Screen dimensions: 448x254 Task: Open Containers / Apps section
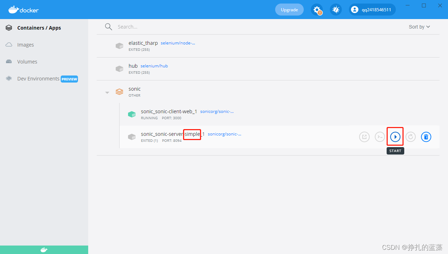click(x=39, y=28)
